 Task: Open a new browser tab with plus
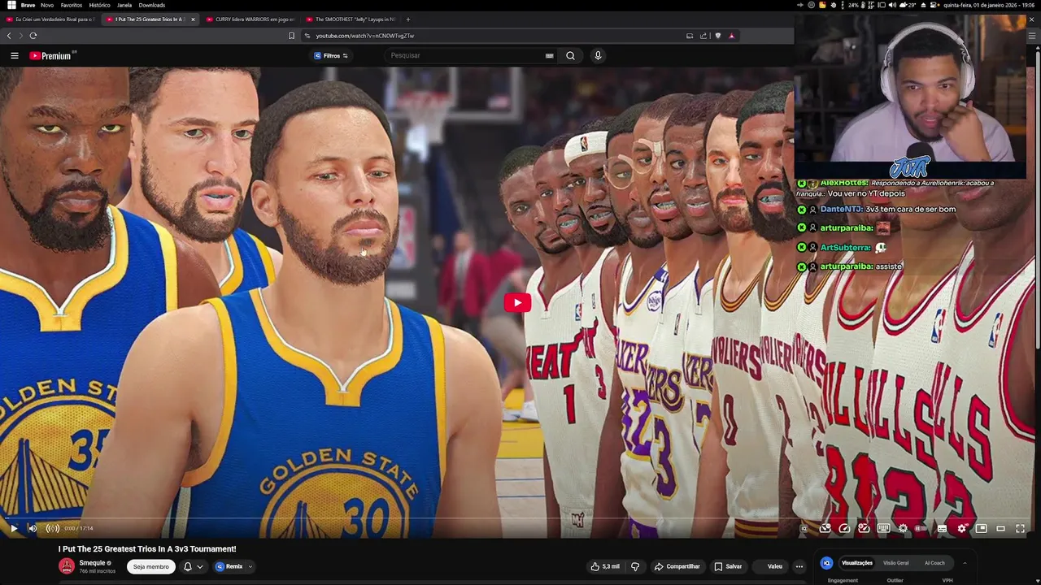click(x=408, y=19)
